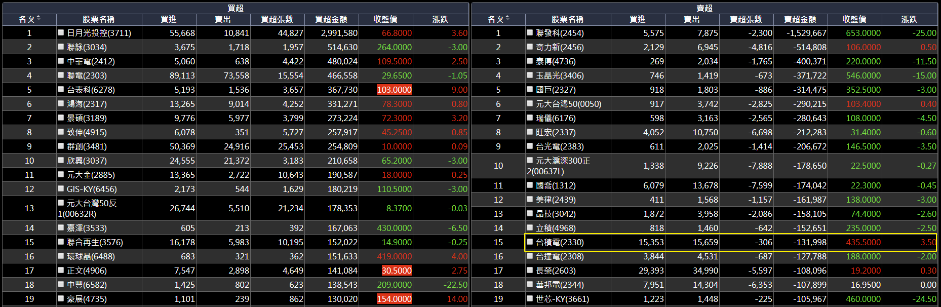Image resolution: width=941 pixels, height=307 pixels.
Task: Open the stock name 致伸(4915)
Action: (87, 132)
